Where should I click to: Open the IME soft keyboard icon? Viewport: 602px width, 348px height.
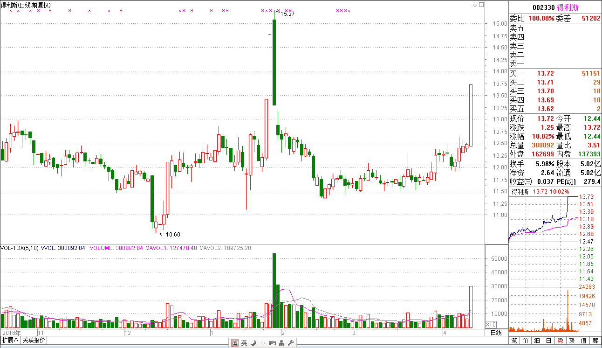[x=272, y=343]
